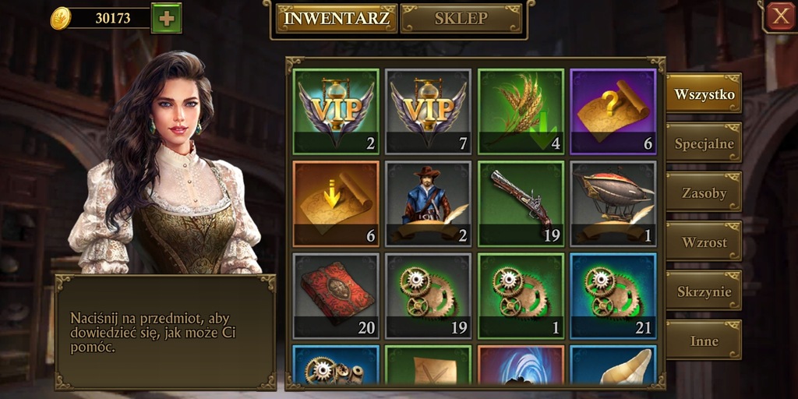This screenshot has height=399, width=798.
Task: Select the green VIP item with count 2
Action: (336, 112)
